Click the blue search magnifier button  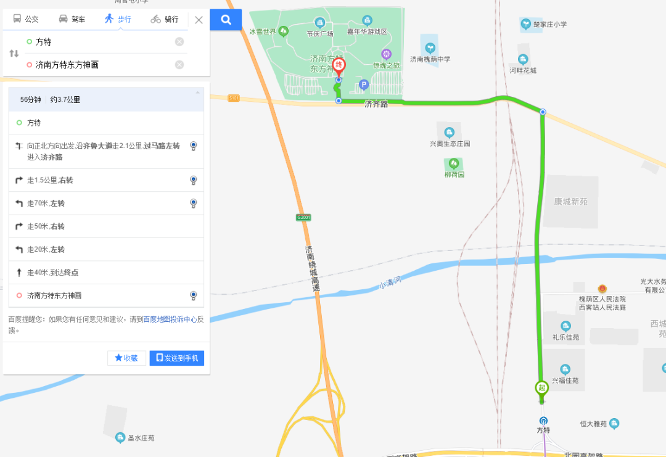tap(226, 20)
